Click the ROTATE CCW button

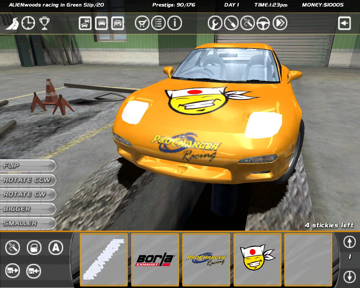28,180
